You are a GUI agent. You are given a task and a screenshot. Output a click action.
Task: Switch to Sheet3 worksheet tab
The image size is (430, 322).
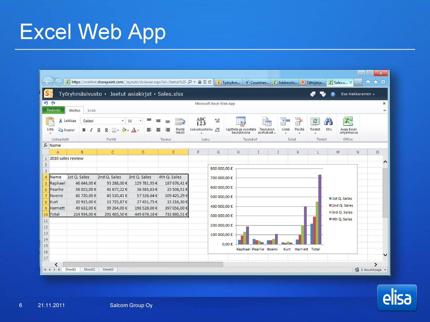click(x=108, y=269)
